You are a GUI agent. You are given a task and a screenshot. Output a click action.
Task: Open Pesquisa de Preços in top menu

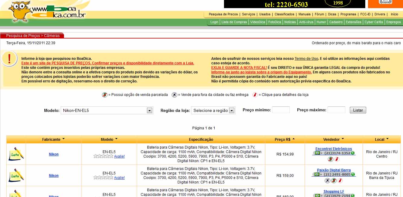tap(223, 14)
